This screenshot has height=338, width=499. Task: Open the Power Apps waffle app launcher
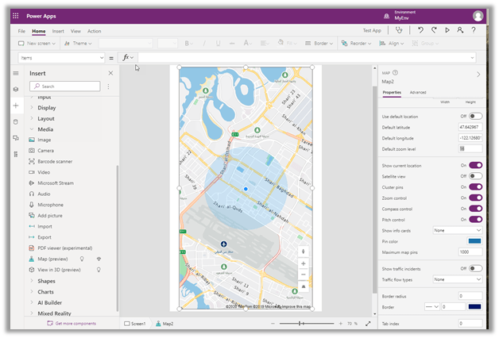(x=16, y=15)
